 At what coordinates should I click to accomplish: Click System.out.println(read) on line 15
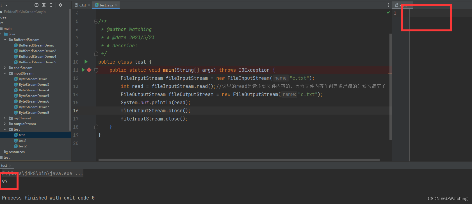pos(156,103)
